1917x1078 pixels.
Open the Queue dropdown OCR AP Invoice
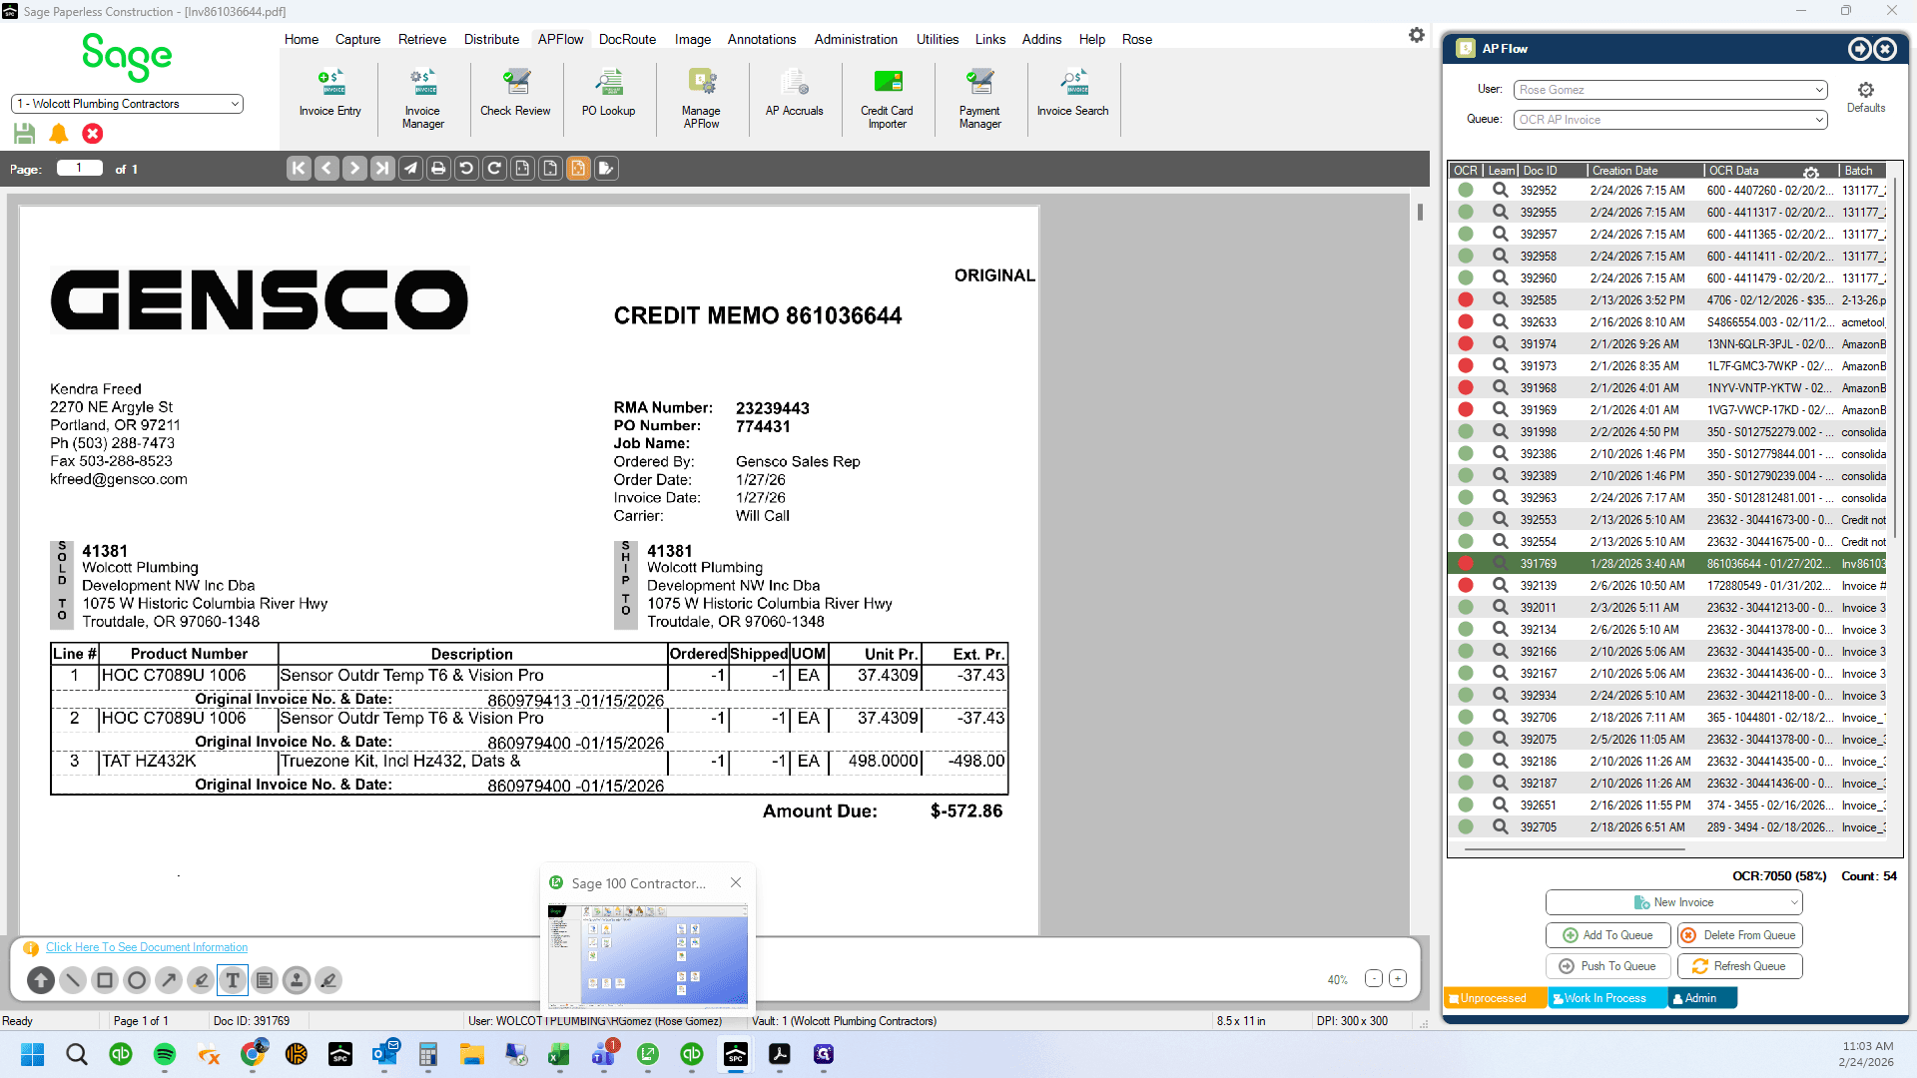point(1670,120)
